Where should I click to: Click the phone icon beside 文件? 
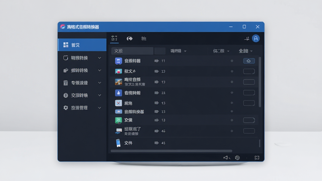pos(118,143)
